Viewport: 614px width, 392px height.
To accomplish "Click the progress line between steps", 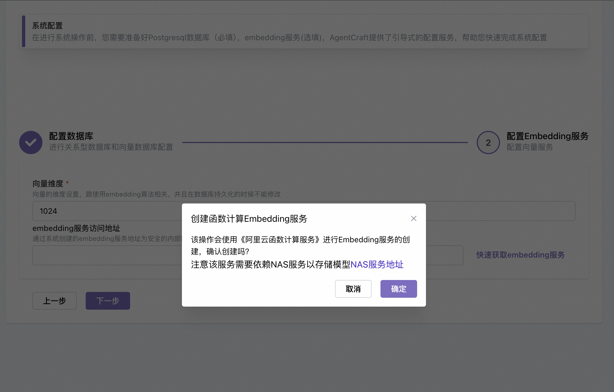I will pyautogui.click(x=324, y=142).
